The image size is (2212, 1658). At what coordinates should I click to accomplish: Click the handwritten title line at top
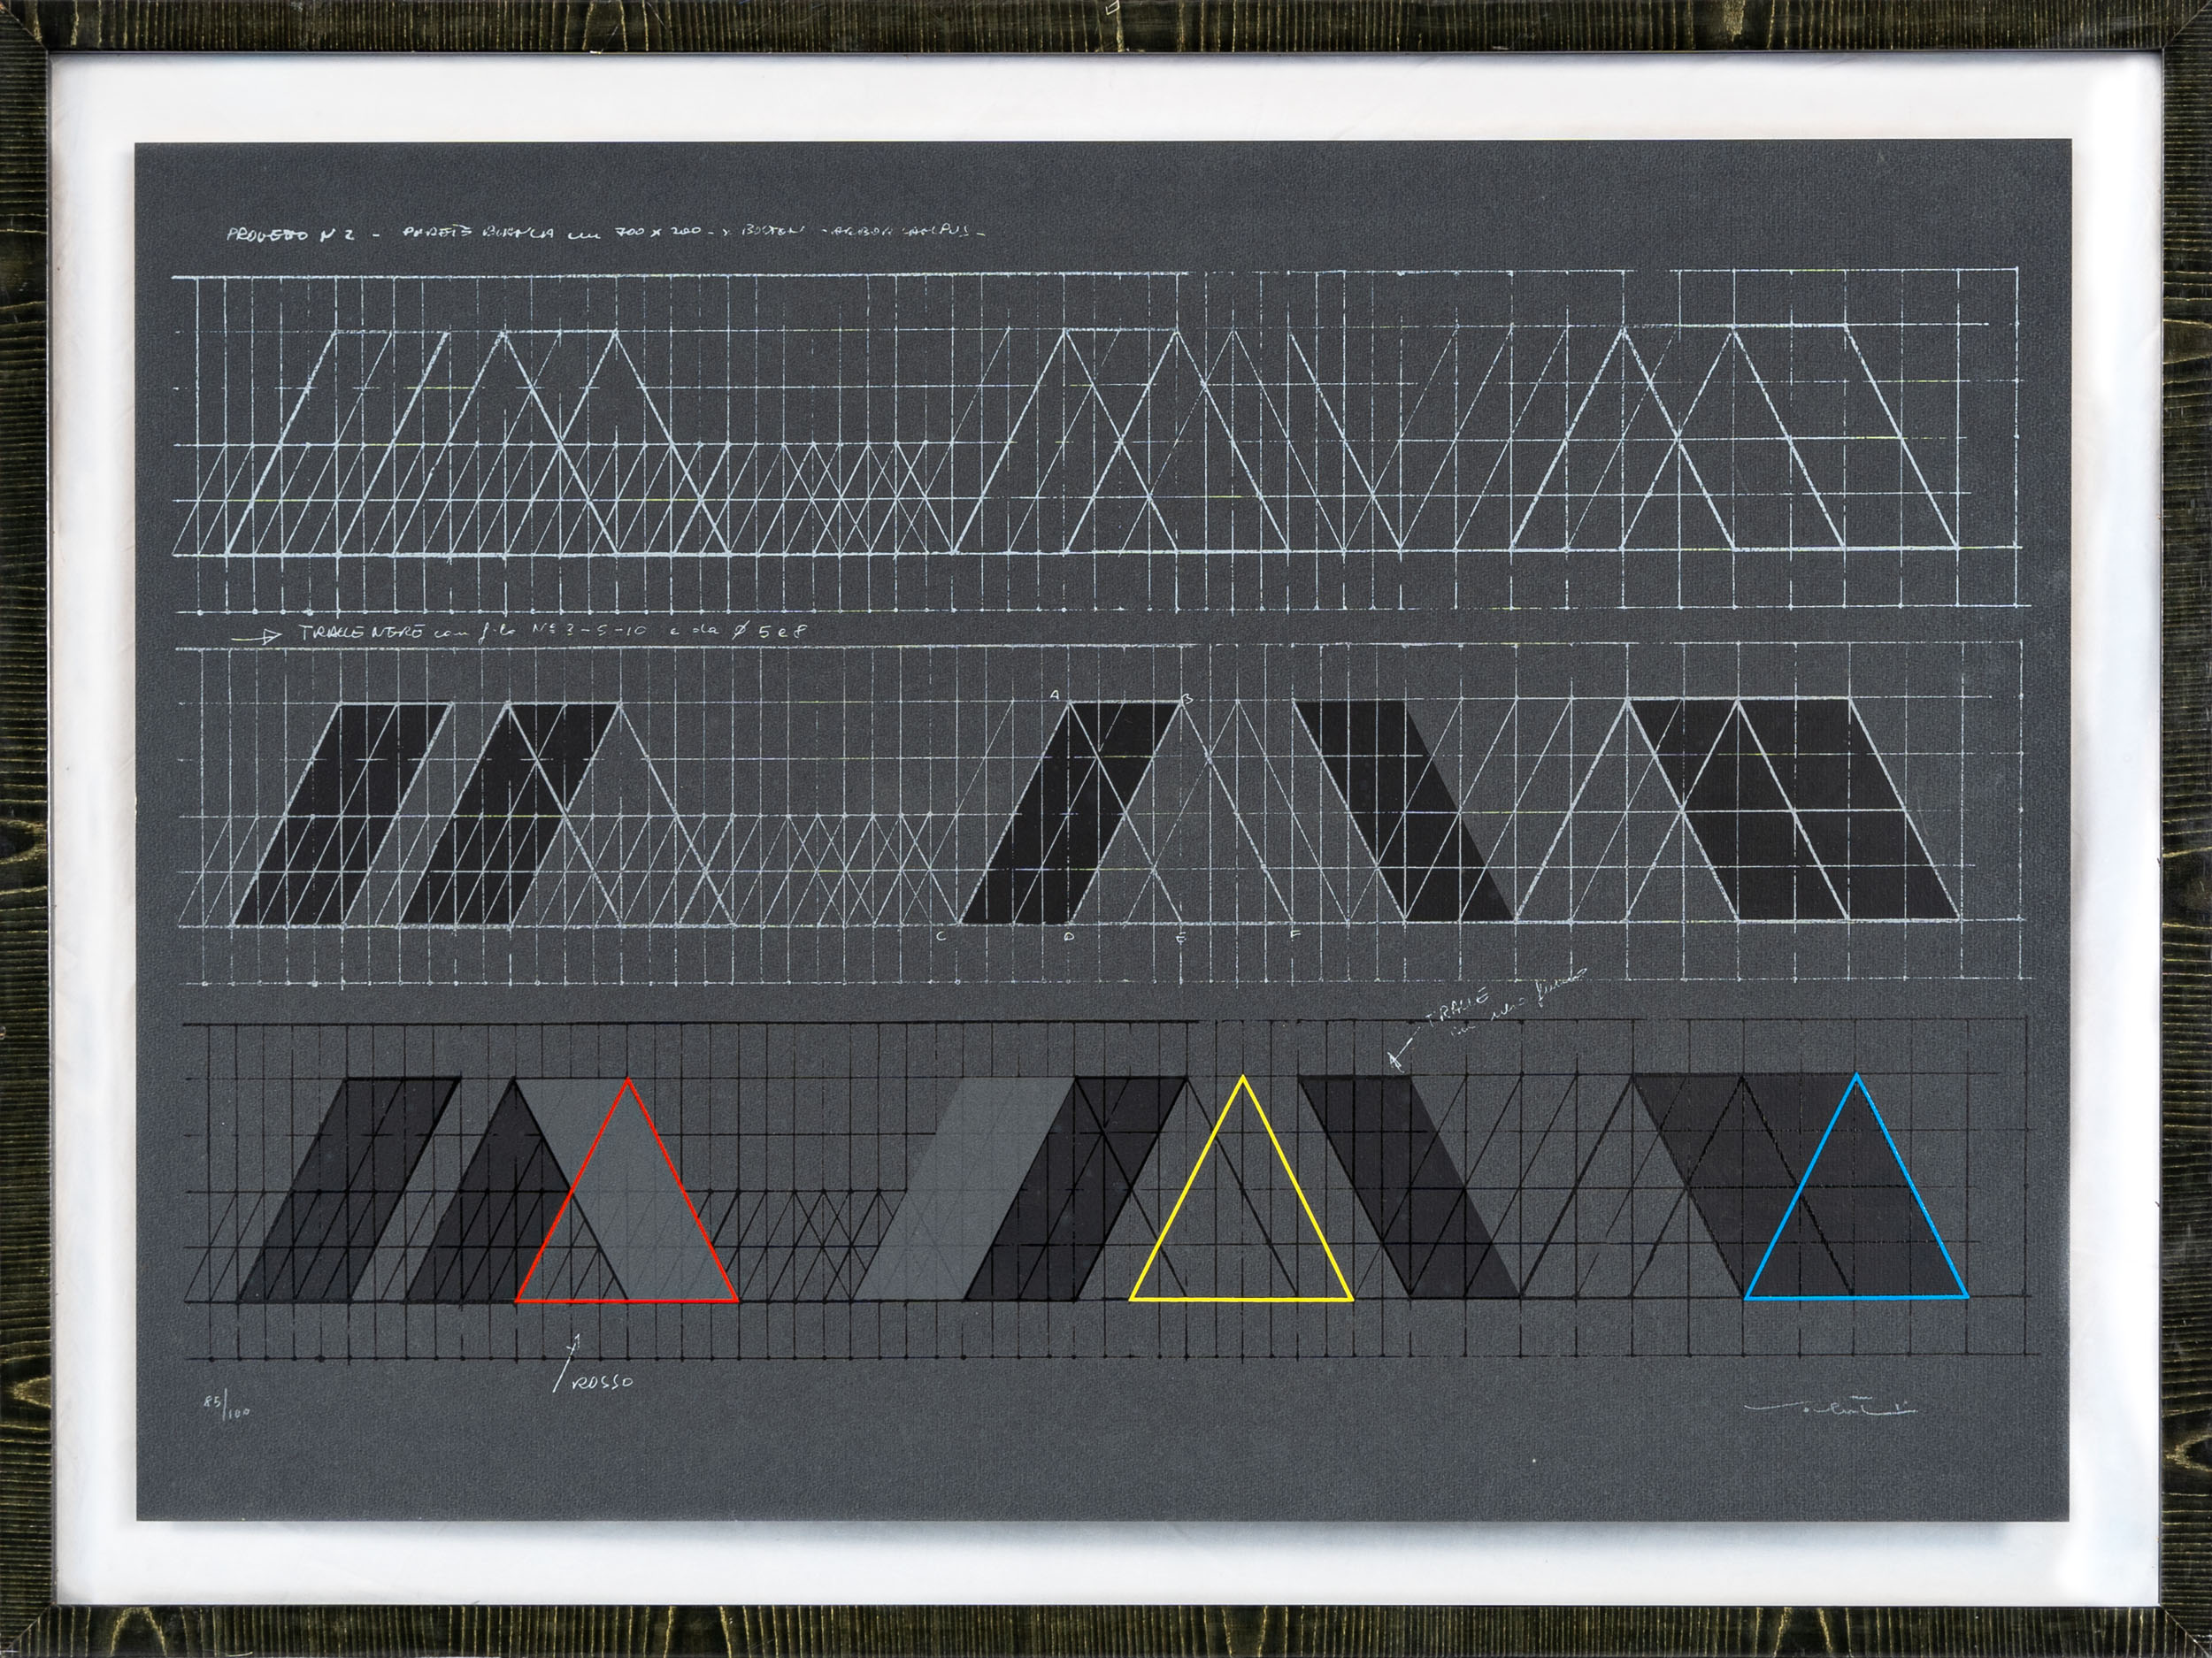(607, 236)
